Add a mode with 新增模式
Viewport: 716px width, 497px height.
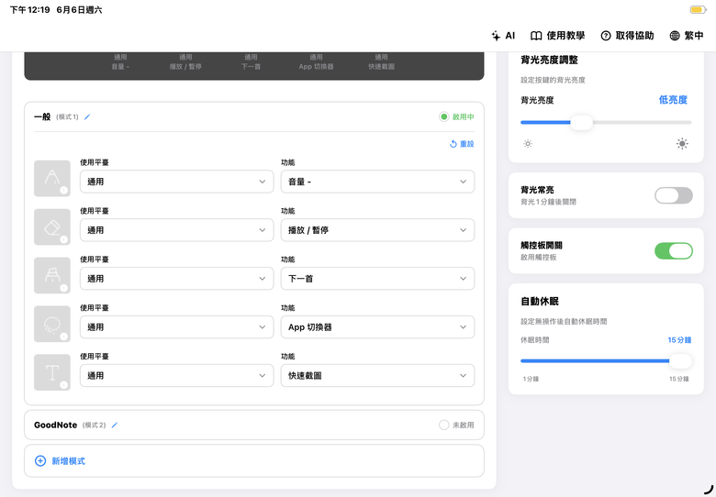point(69,461)
